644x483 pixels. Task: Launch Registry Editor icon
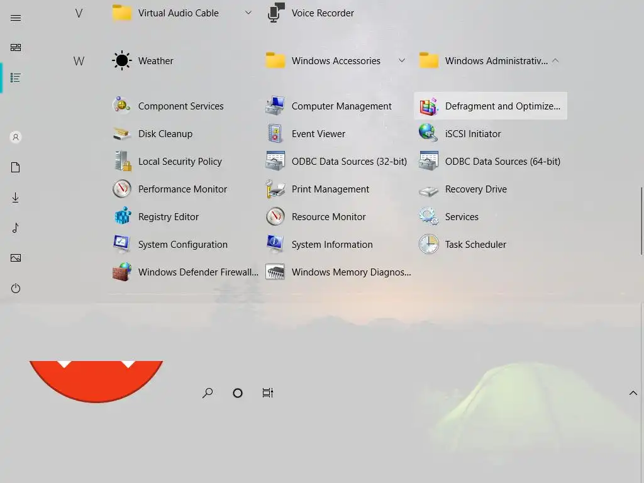click(122, 216)
